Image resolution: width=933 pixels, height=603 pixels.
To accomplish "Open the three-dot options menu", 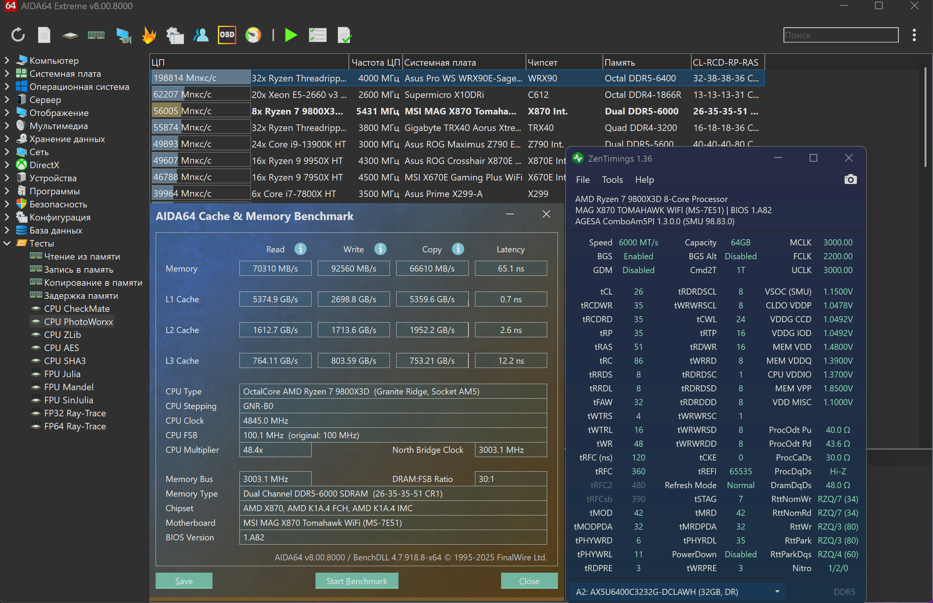I will pyautogui.click(x=914, y=35).
